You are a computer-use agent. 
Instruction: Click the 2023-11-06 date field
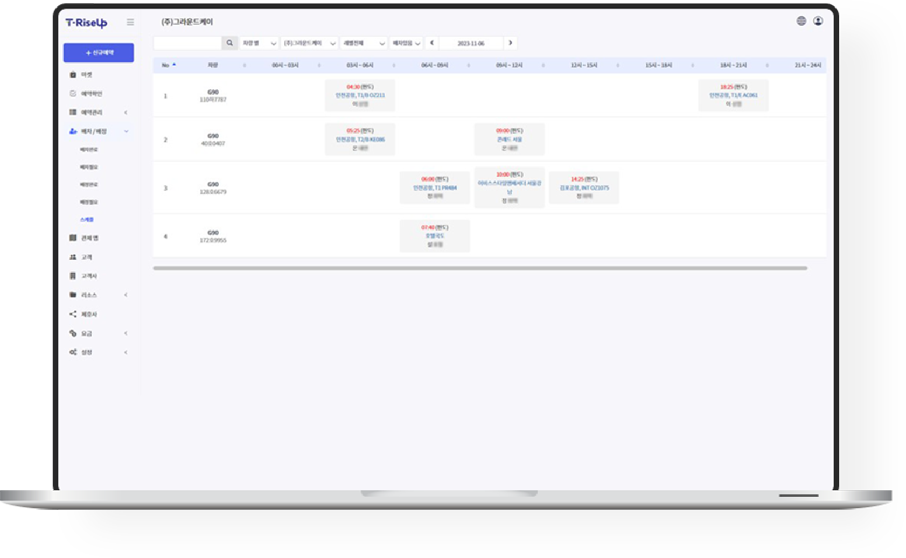click(x=471, y=43)
